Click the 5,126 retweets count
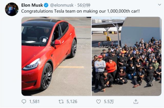This screenshot has height=108, width=164. [72, 102]
